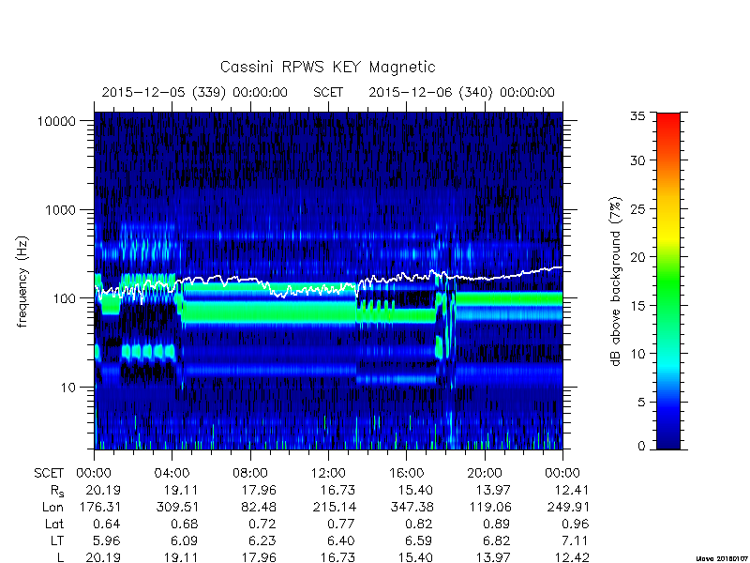Click the "12:00" time tick label
The width and height of the screenshot is (750, 563).
point(328,473)
